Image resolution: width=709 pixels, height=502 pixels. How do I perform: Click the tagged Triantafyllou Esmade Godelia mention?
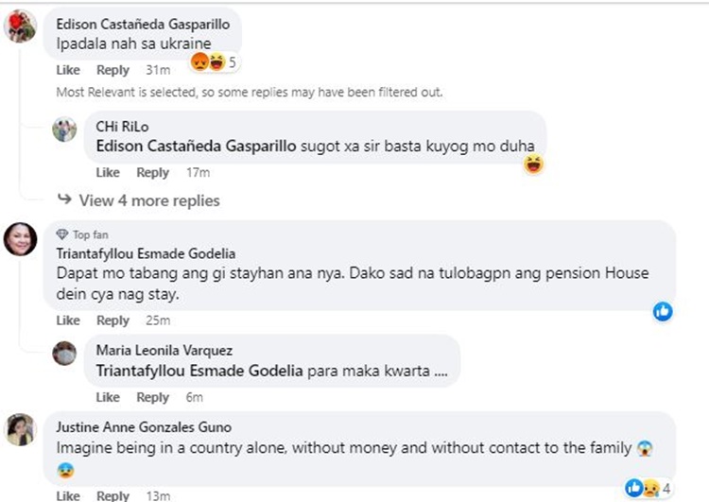point(199,371)
